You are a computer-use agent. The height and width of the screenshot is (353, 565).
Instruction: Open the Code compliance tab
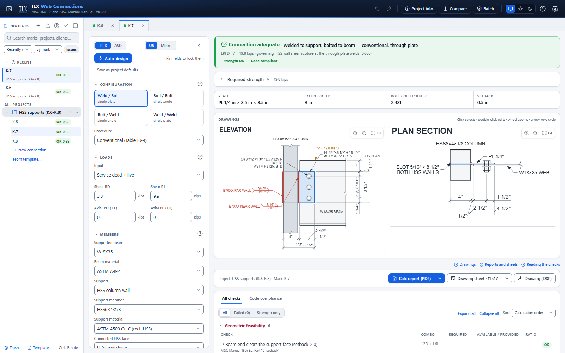[266, 298]
